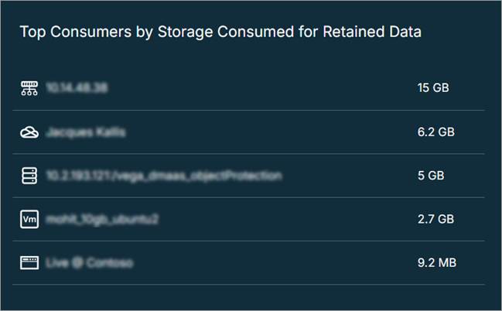
Task: Click the 6.2 GB storage value
Action: 435,132
